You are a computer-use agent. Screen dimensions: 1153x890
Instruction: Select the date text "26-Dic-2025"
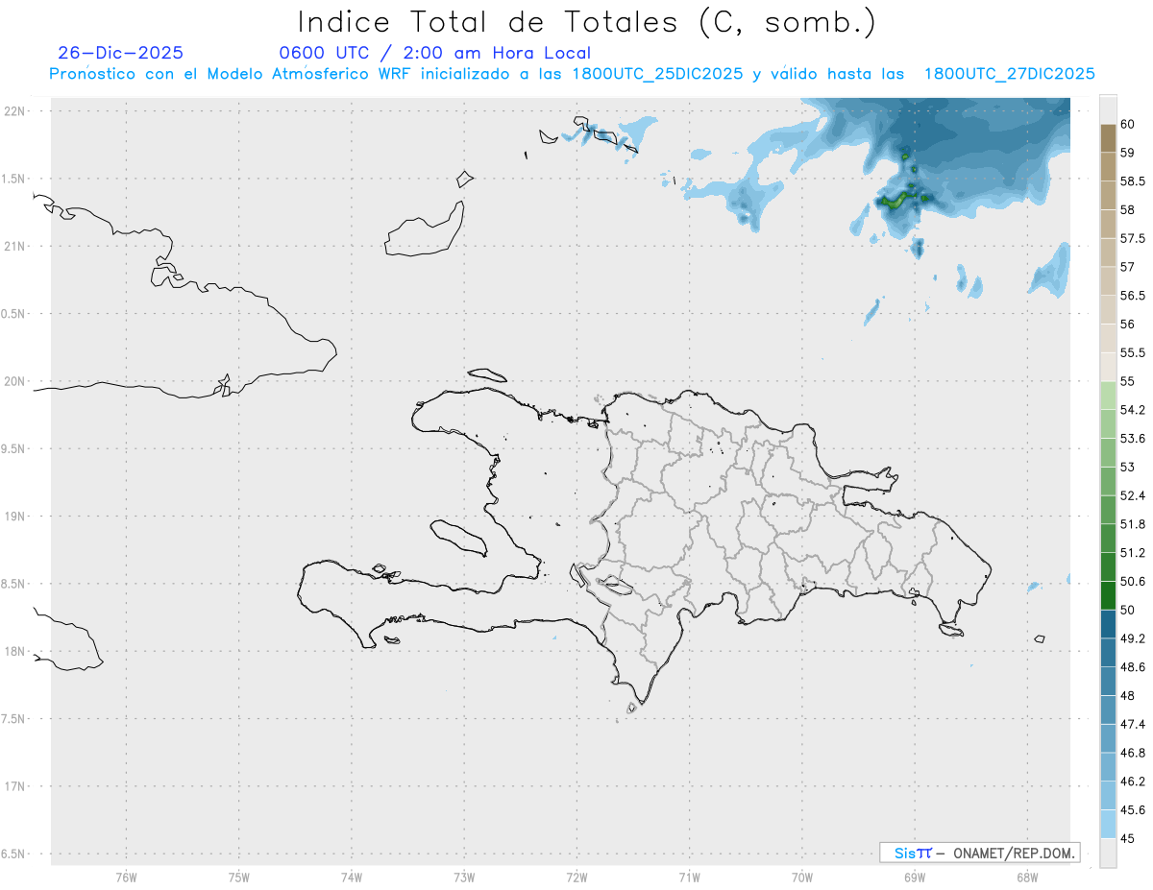point(120,53)
